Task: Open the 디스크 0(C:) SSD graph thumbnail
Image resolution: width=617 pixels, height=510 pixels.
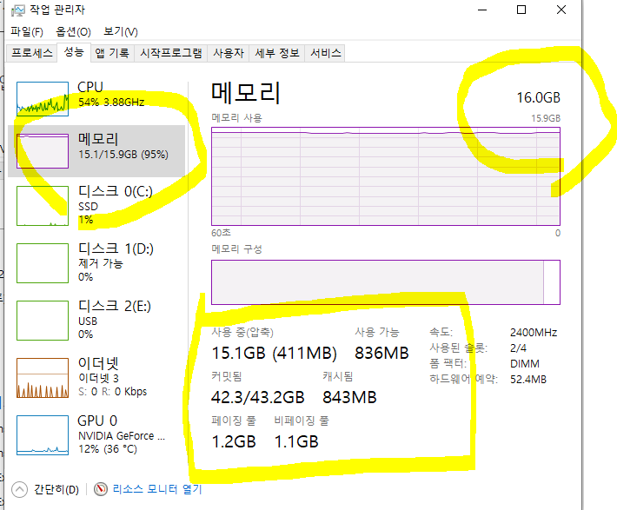Action: [x=43, y=206]
